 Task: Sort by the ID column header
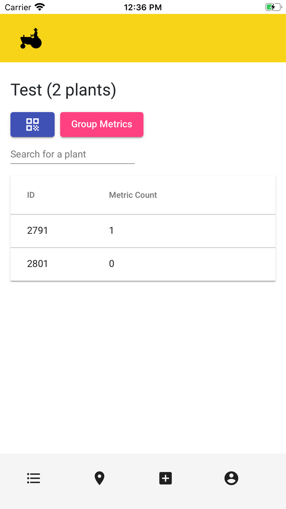click(31, 195)
